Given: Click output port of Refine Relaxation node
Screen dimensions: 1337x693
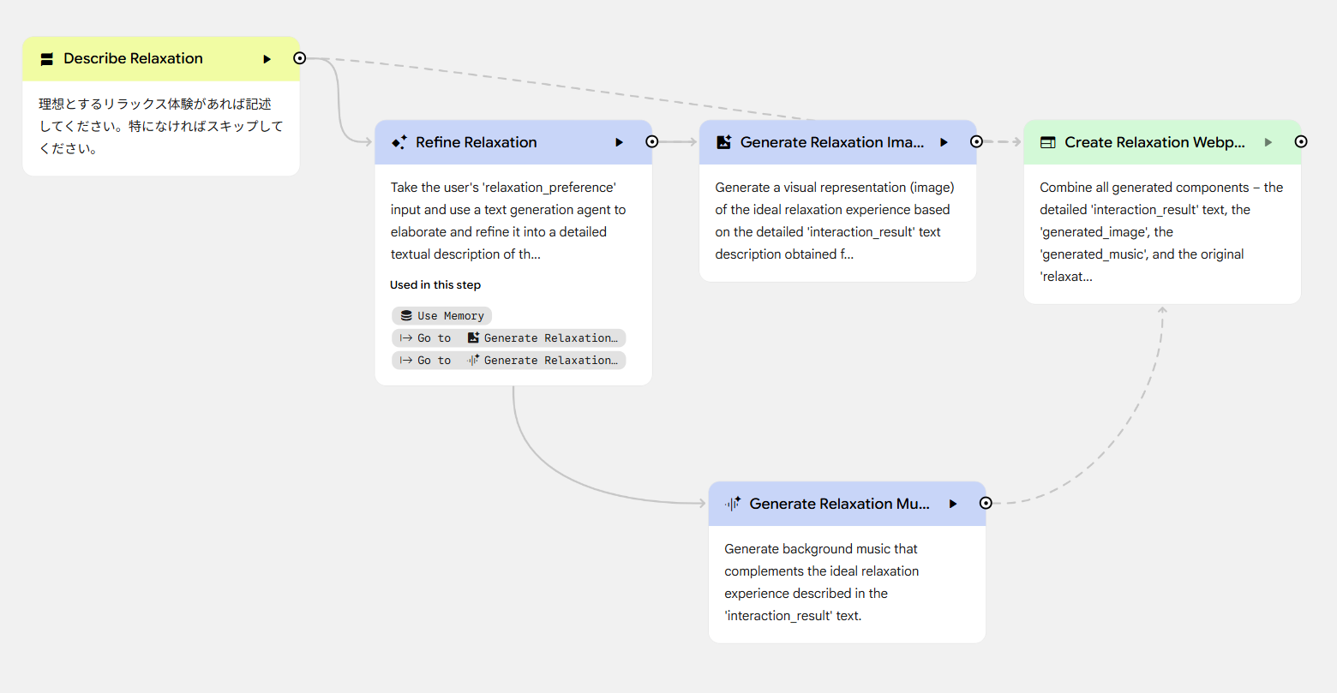Looking at the screenshot, I should click(x=652, y=142).
